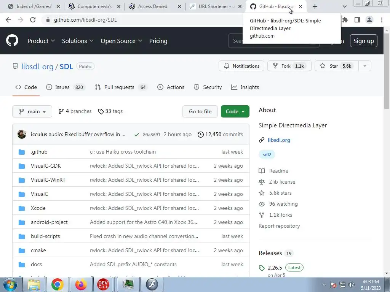Viewport: 390px width, 292px height.
Task: Click the padlock site info icon
Action: click(48, 20)
